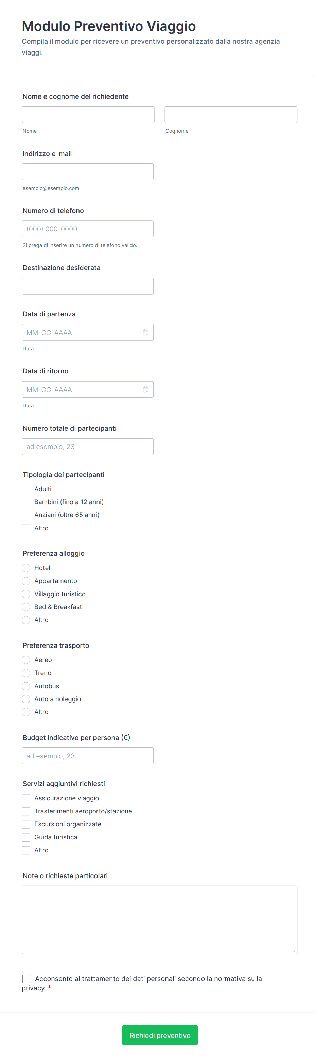Click Destinazione desiderata text box
316x1062 pixels.
87,286
